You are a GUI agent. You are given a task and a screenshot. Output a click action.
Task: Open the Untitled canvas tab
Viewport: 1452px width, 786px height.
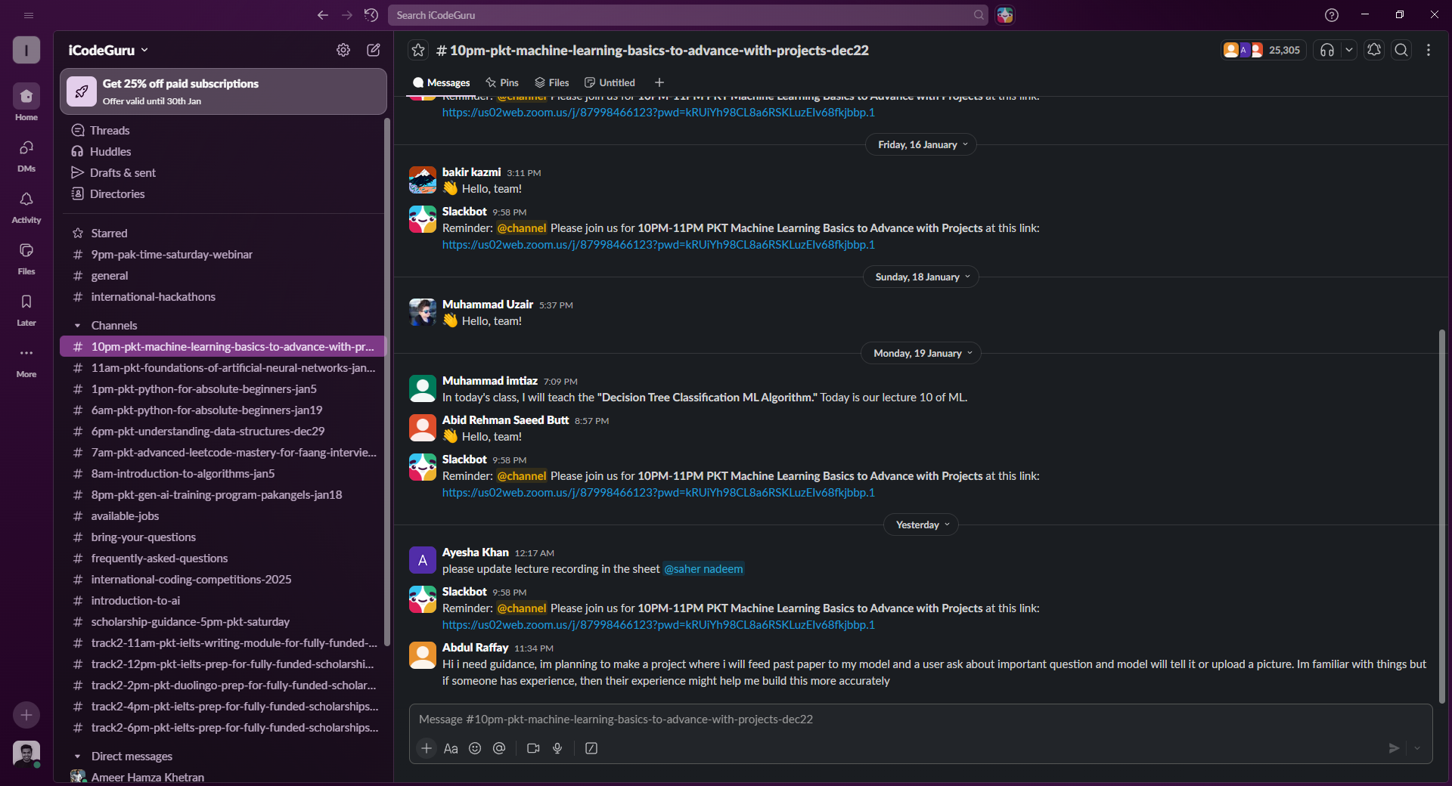click(x=610, y=82)
